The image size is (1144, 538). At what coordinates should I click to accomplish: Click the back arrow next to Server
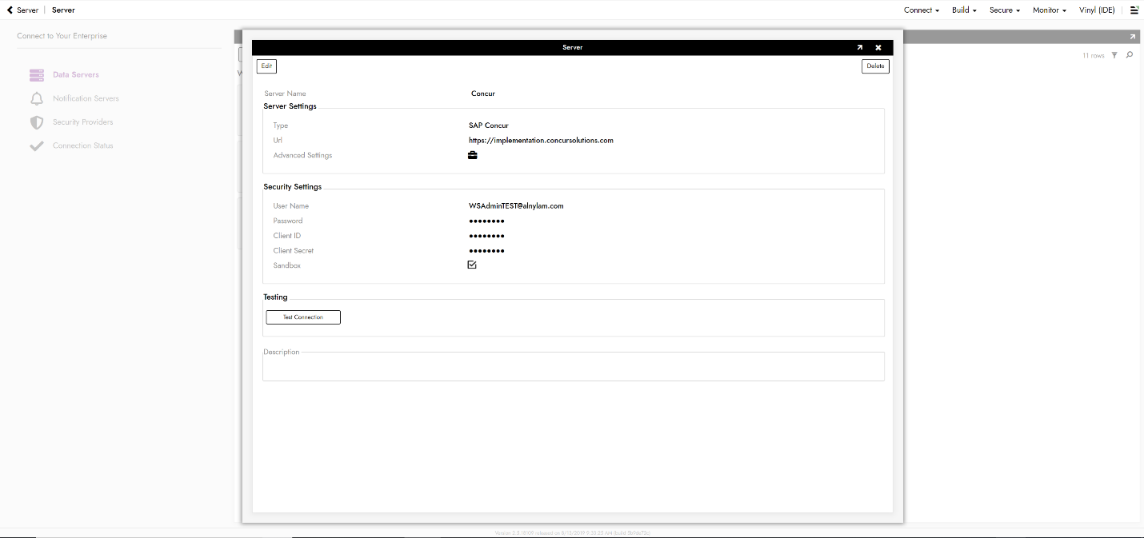[x=10, y=10]
